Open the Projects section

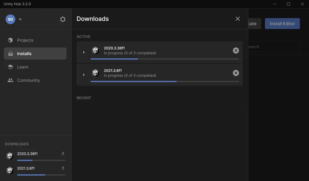click(25, 40)
